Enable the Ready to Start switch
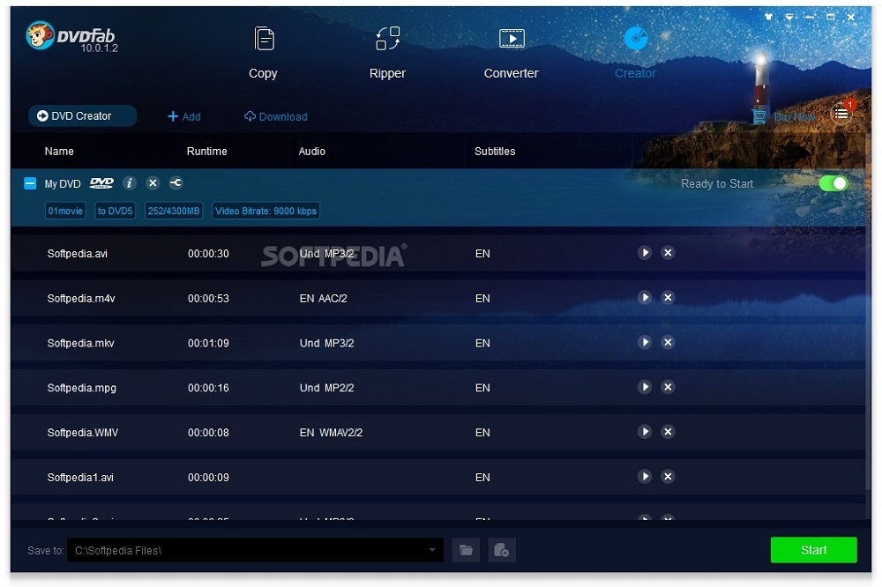 pyautogui.click(x=833, y=183)
